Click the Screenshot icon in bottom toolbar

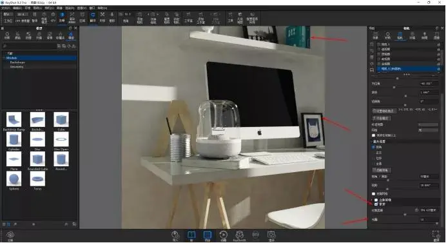pyautogui.click(x=271, y=236)
